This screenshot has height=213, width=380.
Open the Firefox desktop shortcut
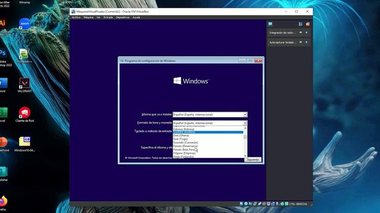[3, 203]
